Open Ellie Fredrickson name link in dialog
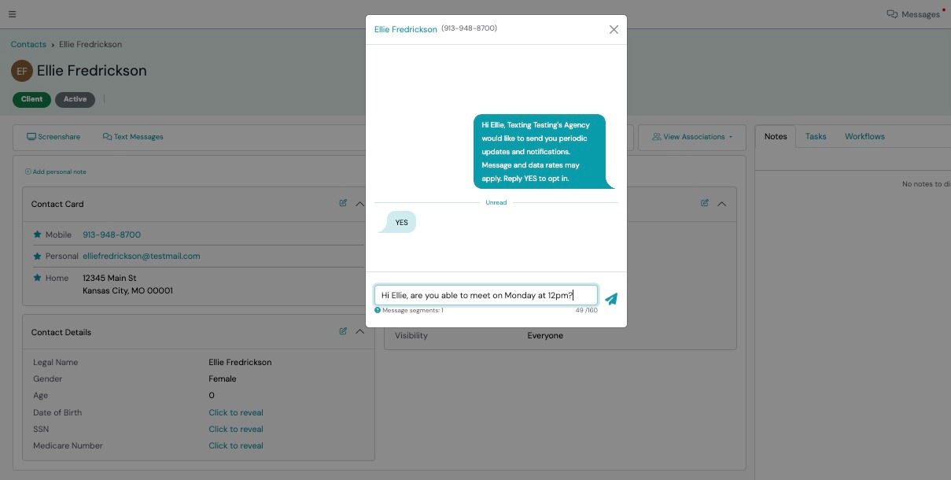951x480 pixels. click(406, 29)
